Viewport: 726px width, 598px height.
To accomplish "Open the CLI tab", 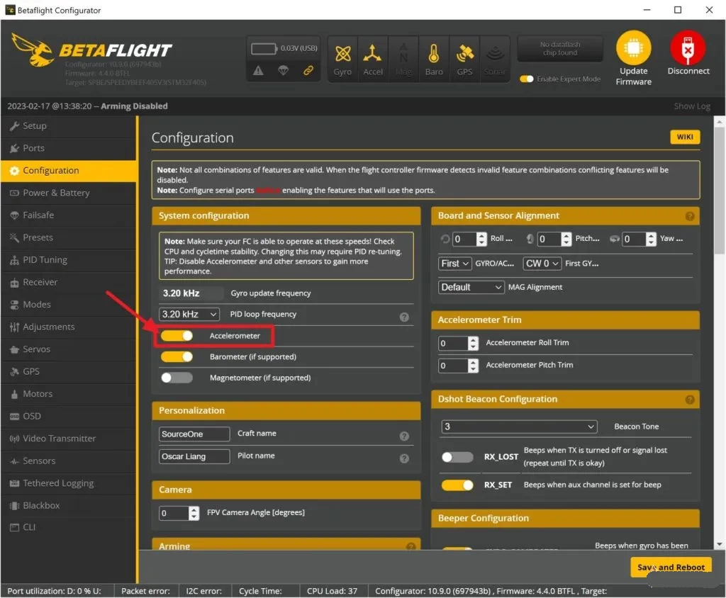I will (x=69, y=527).
